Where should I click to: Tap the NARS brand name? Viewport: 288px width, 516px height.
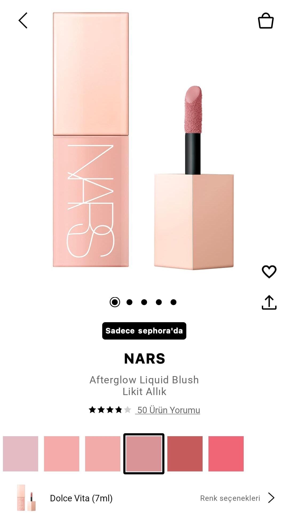coord(144,359)
